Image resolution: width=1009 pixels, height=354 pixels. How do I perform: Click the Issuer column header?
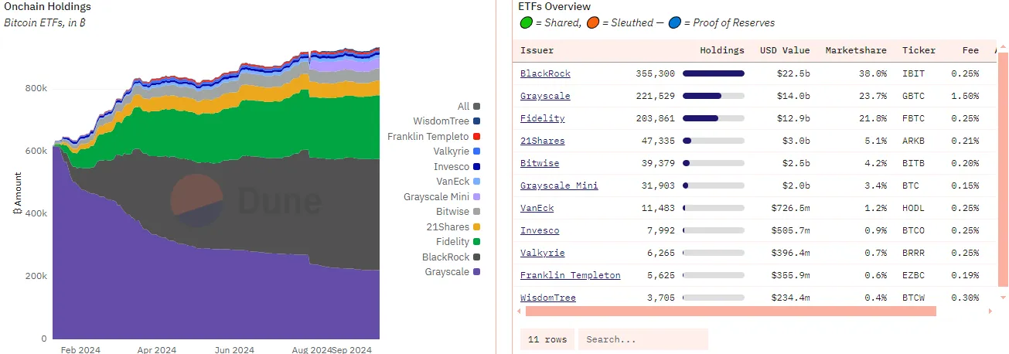click(x=537, y=50)
